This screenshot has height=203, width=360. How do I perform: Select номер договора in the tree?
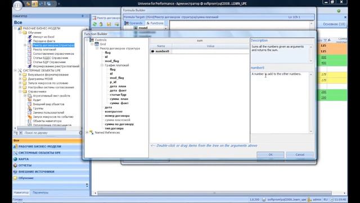click(x=117, y=116)
